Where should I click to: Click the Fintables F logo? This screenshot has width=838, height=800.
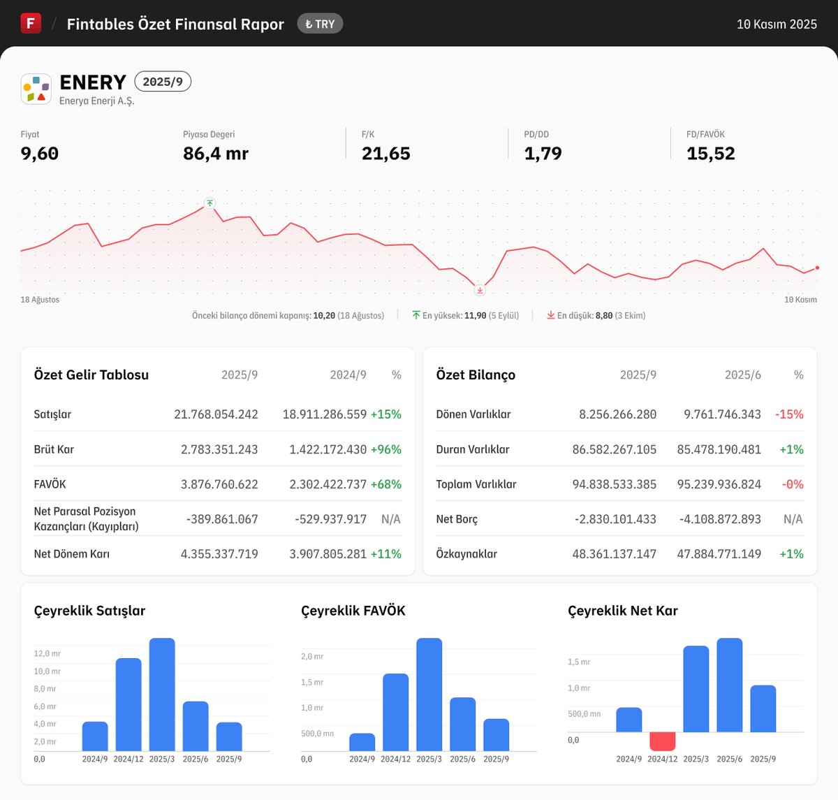coord(31,23)
